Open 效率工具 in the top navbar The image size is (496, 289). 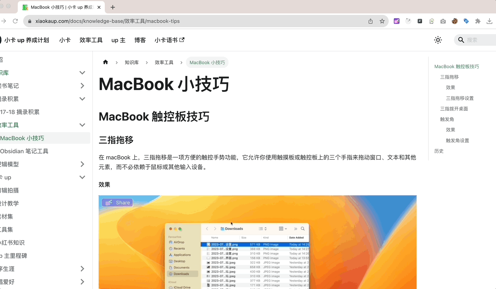click(91, 40)
